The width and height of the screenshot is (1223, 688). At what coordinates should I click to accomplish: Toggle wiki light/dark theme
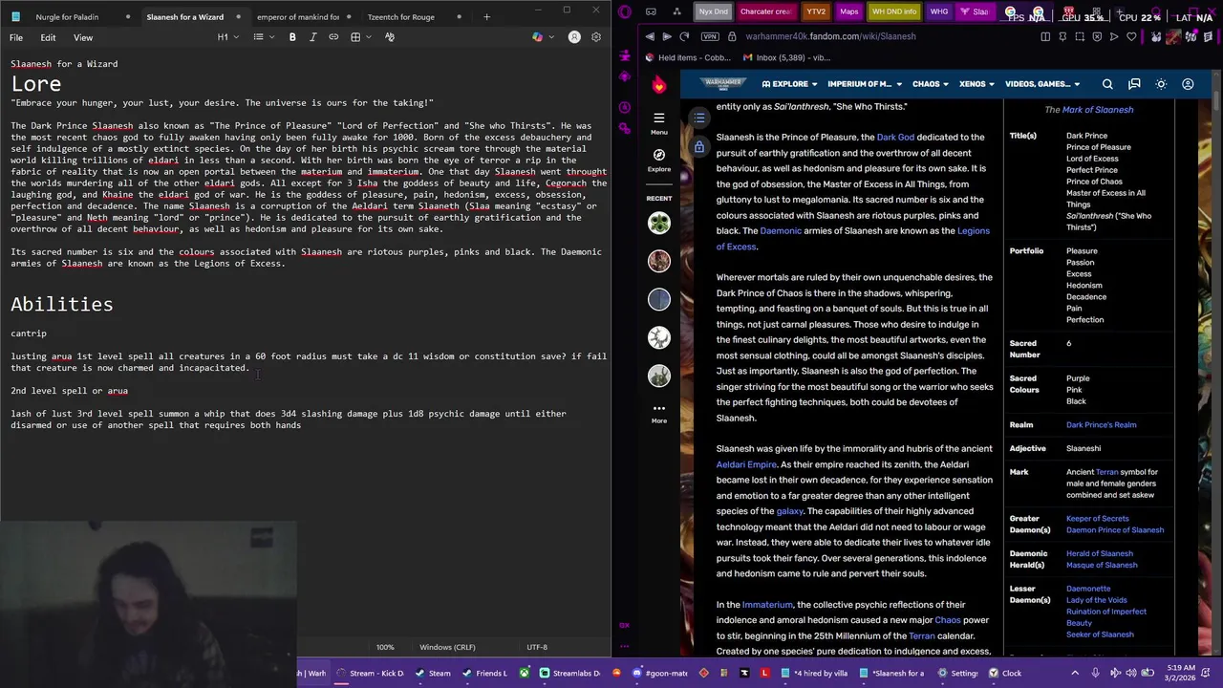point(1161,84)
